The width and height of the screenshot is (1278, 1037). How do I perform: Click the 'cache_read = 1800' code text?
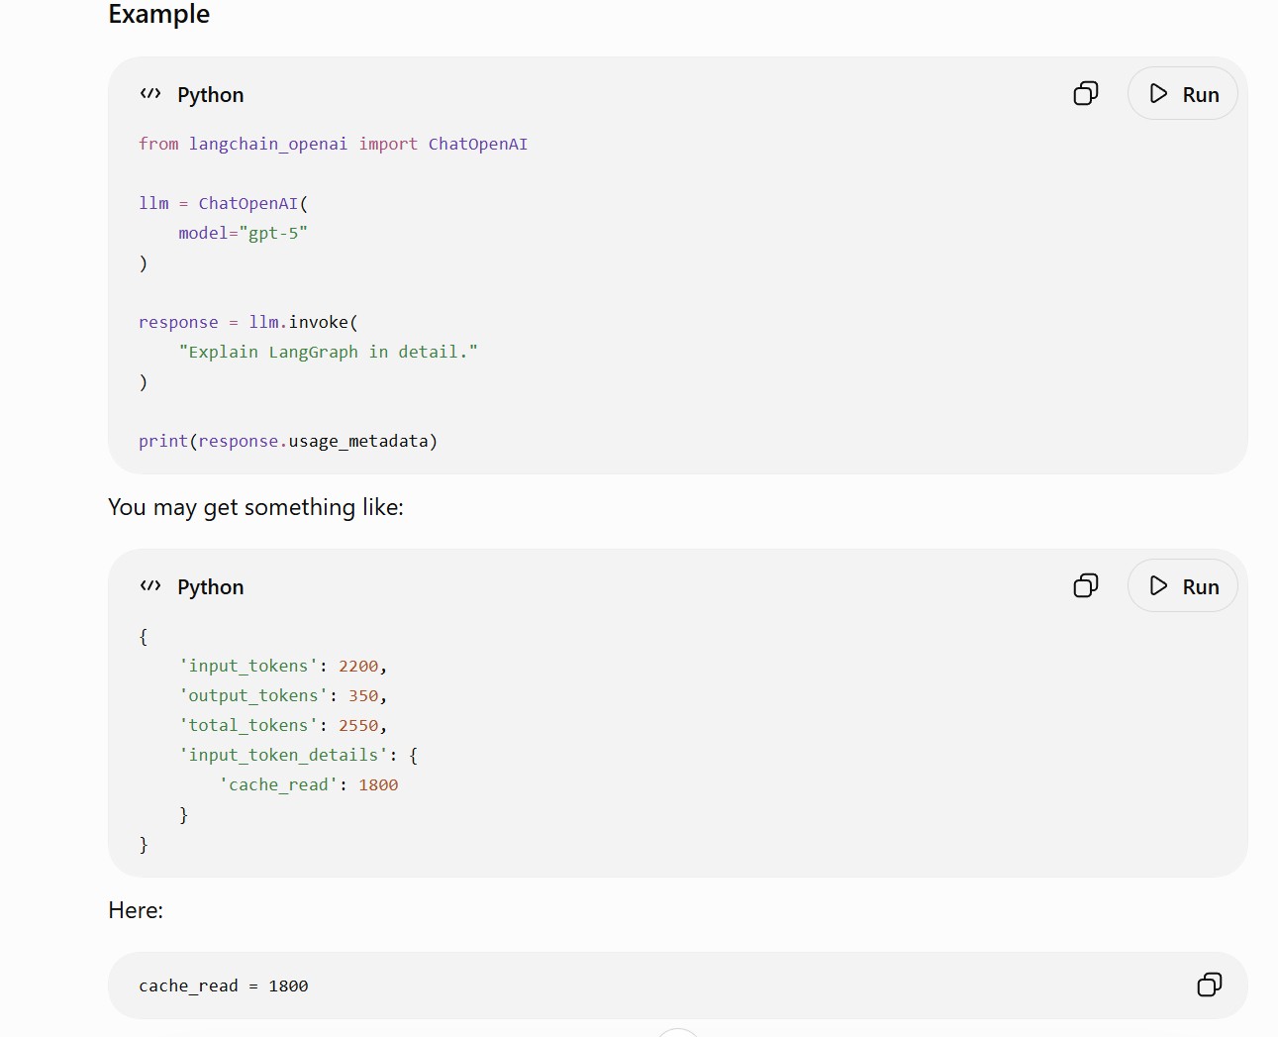point(224,986)
